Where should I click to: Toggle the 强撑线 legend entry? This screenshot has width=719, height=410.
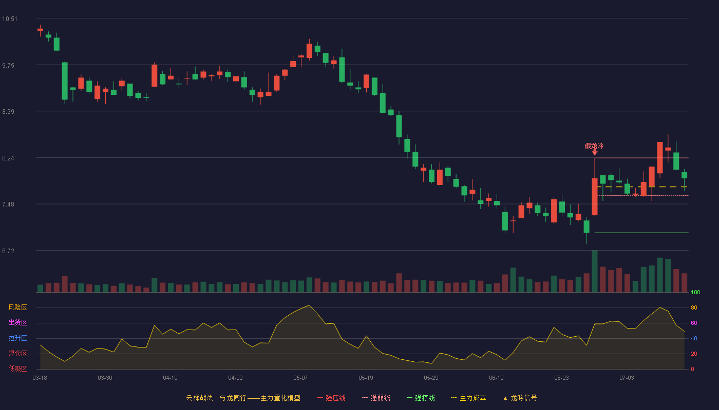pyautogui.click(x=420, y=398)
